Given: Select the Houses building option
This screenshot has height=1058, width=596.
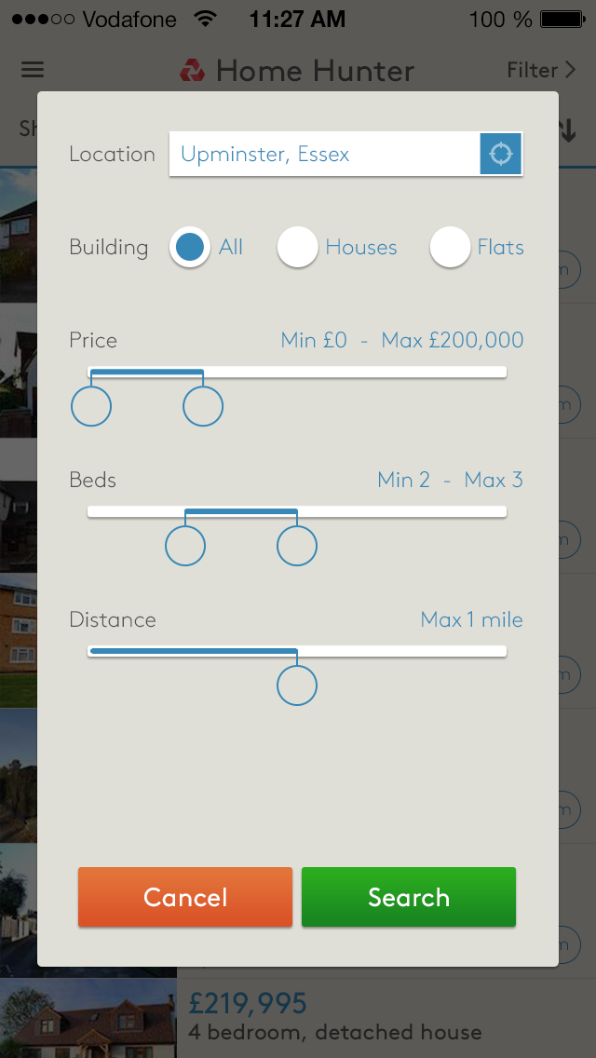Looking at the screenshot, I should [298, 248].
